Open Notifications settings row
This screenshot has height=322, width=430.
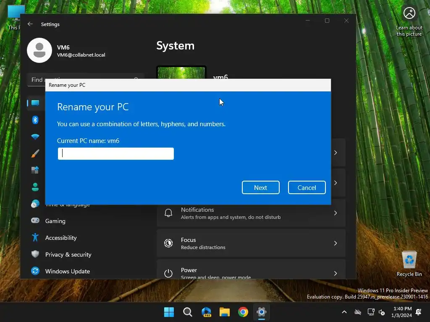[x=251, y=213]
